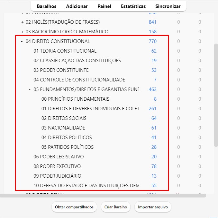This screenshot has width=218, height=218.
Task: Open deck 03 RACIOCÍNIO LÓGICO-MATEMÁTICO
Action: (67, 32)
